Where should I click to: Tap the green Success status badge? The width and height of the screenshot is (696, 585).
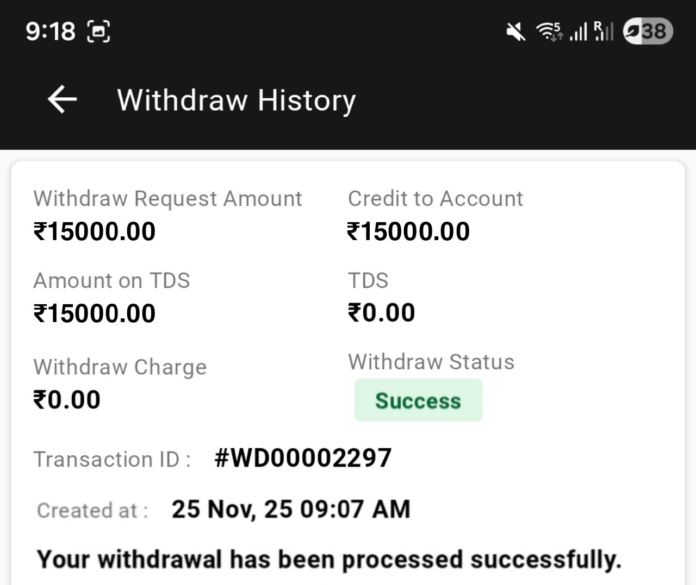pos(418,400)
